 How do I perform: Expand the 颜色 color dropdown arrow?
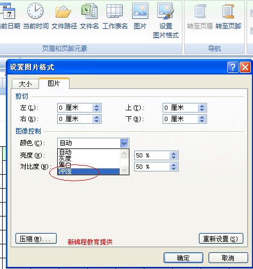125,143
